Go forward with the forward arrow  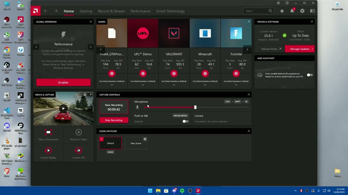[x=56, y=11]
